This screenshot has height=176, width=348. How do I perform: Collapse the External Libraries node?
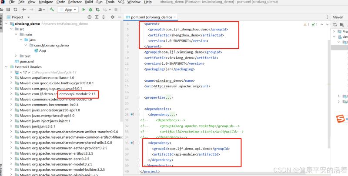(6, 67)
